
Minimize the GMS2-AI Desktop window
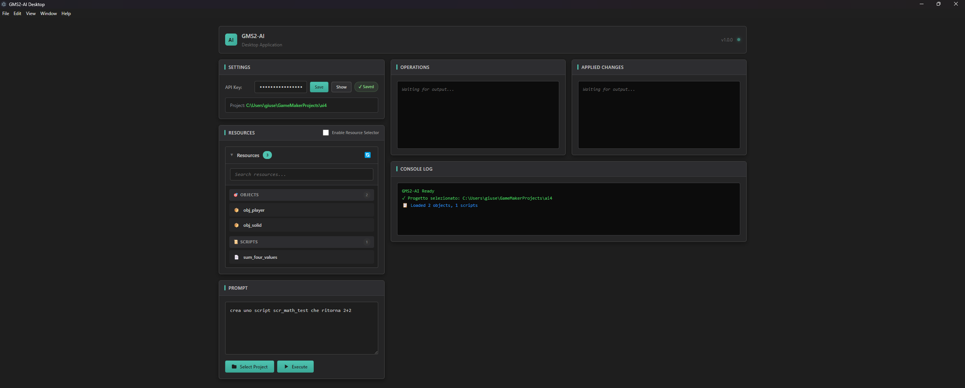tap(922, 4)
